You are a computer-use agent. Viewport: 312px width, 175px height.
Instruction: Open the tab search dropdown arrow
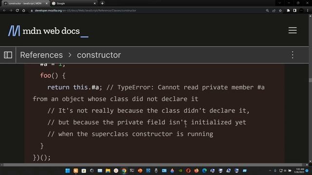coord(279,3)
